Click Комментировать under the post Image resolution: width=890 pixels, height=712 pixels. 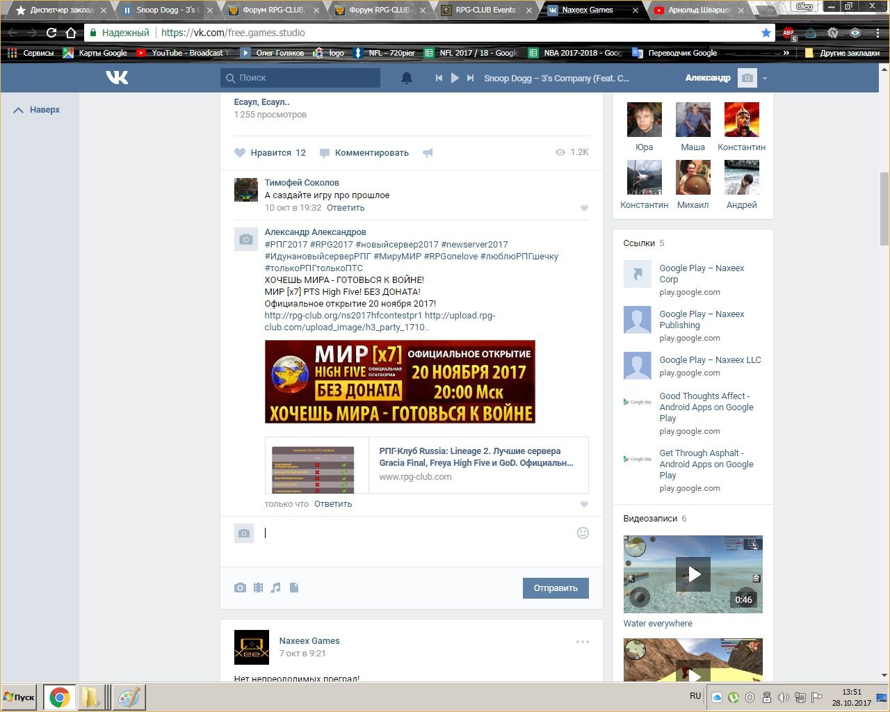pyautogui.click(x=364, y=153)
